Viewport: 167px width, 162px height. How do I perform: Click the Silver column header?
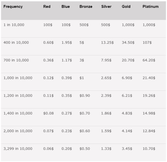click(x=106, y=7)
